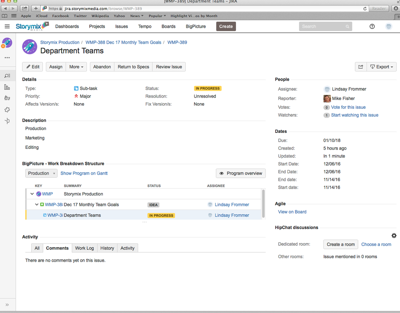Click the Review Issue button
The image size is (400, 313).
[x=169, y=67]
